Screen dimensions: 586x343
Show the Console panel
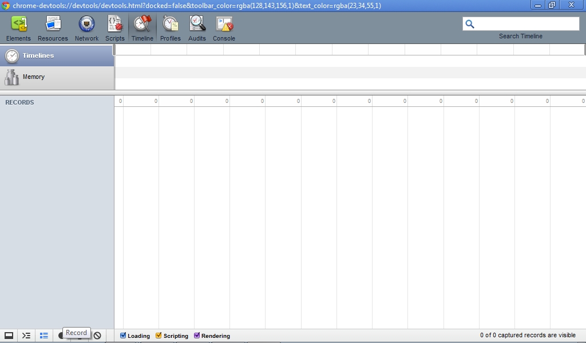tap(224, 29)
